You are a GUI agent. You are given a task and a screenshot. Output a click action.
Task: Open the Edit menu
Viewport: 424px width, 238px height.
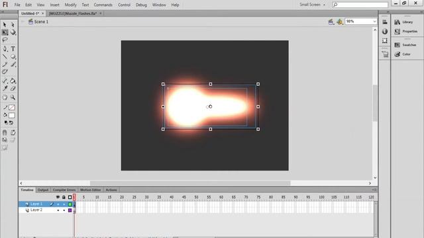coord(28,5)
